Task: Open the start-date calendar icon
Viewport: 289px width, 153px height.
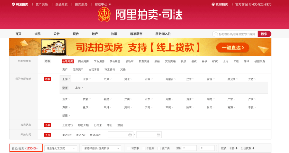Action: 130,135
